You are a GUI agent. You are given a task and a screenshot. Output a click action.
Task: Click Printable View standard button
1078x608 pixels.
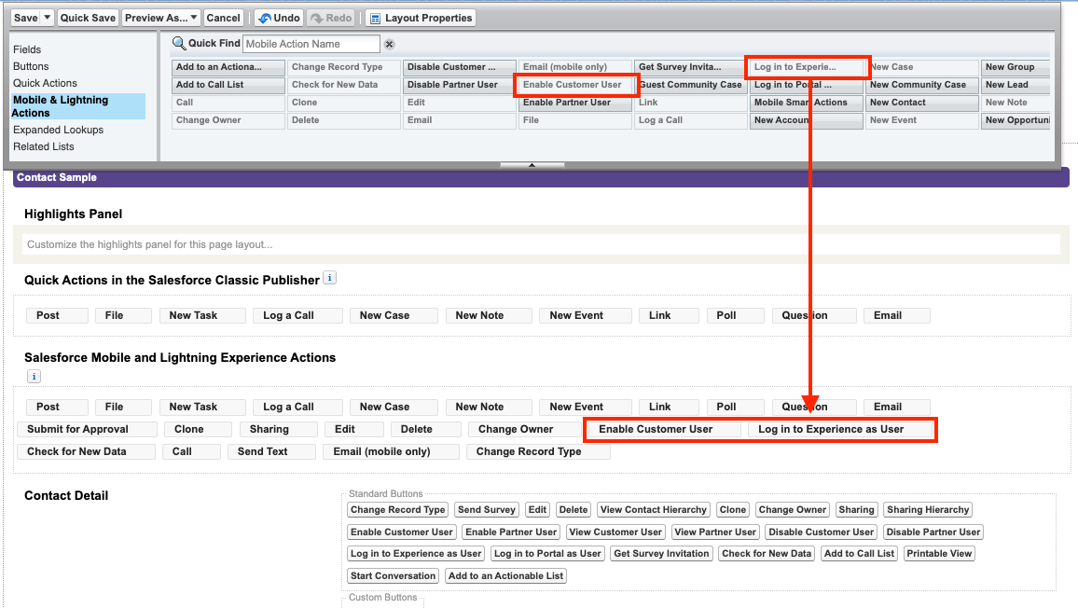pyautogui.click(x=939, y=554)
